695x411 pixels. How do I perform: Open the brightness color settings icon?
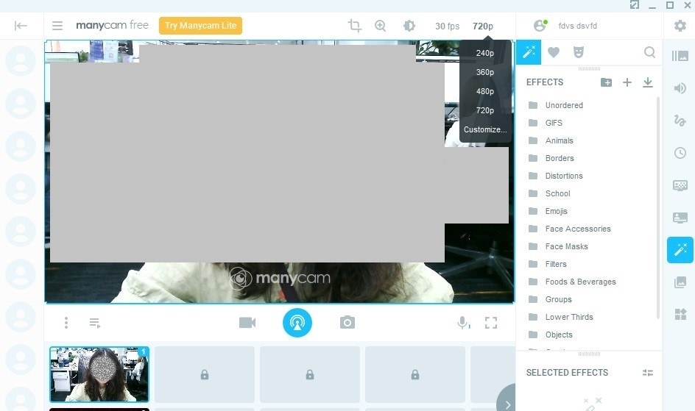409,26
